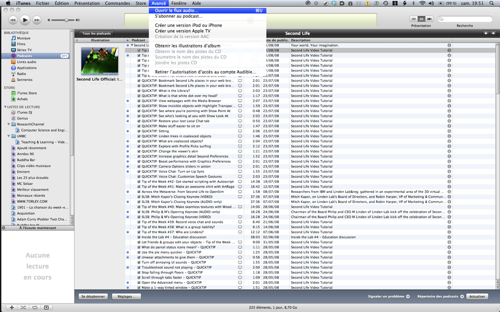Click the 'Se désabonner' button

tap(93, 296)
